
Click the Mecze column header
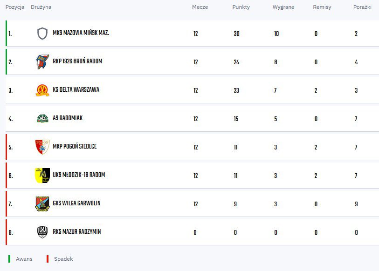click(x=200, y=7)
